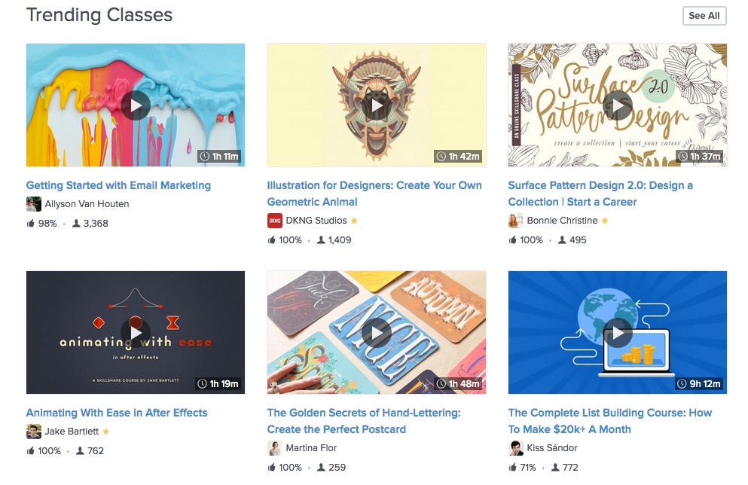This screenshot has height=485, width=748.
Task: Open The Complete List Building Course link
Action: [610, 421]
